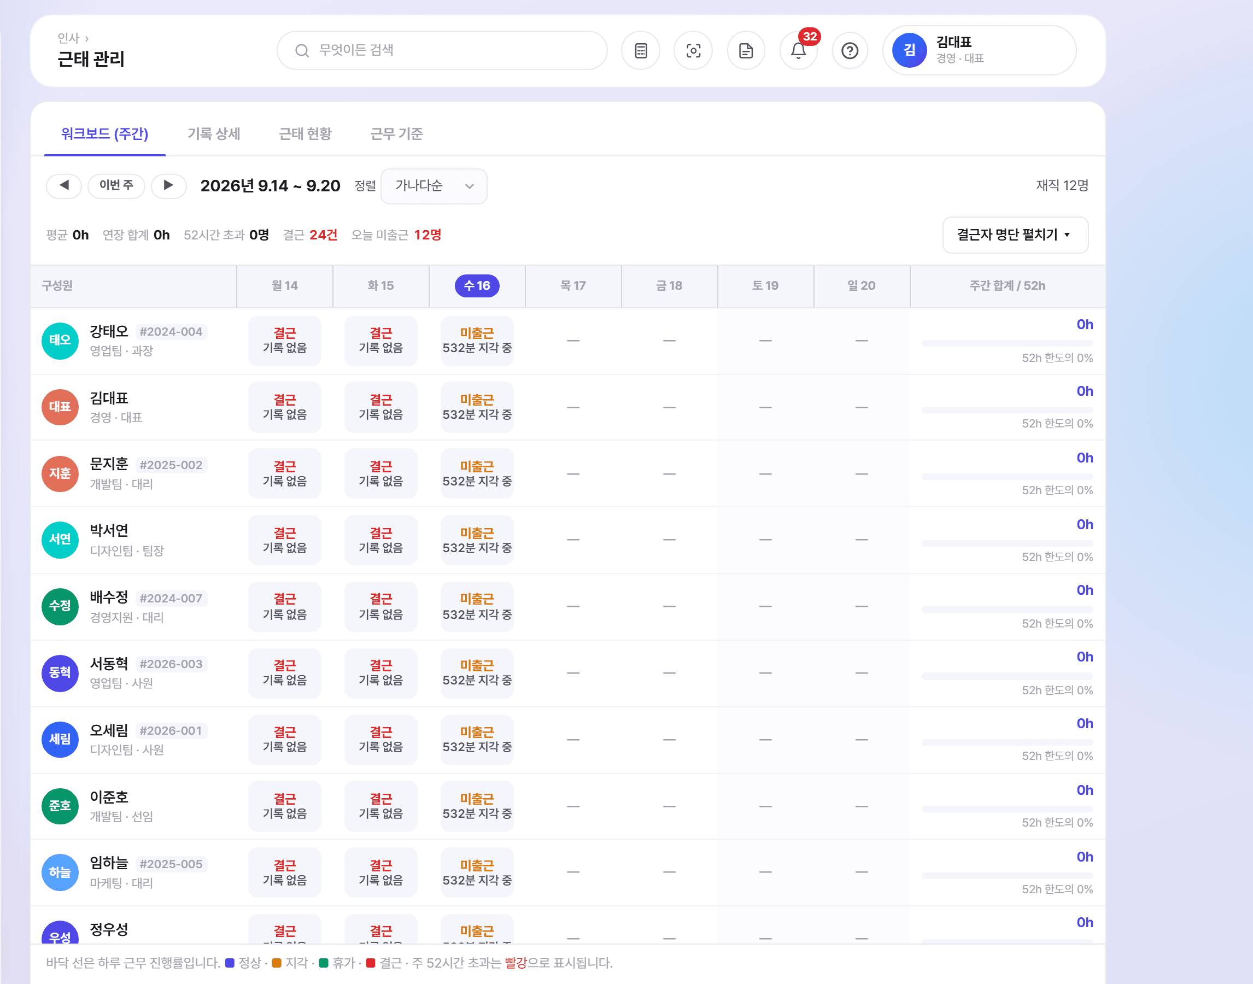Click the scan capture icon
This screenshot has height=984, width=1253.
click(x=693, y=51)
